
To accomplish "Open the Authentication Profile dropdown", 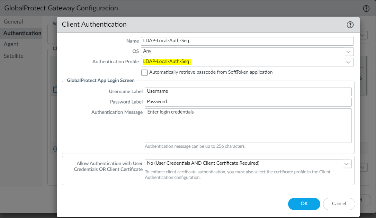I will [349, 61].
